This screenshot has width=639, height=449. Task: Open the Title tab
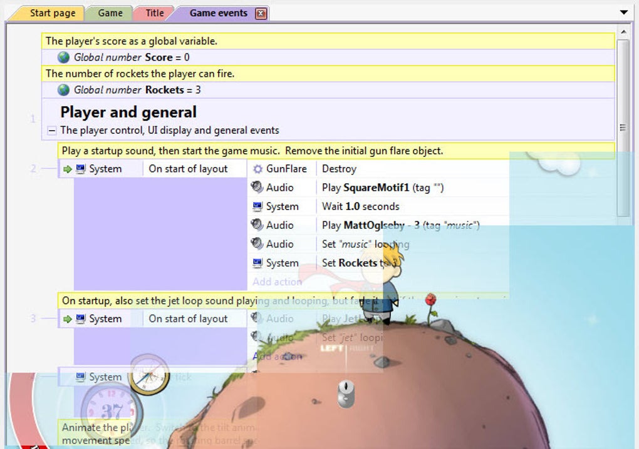(x=155, y=13)
